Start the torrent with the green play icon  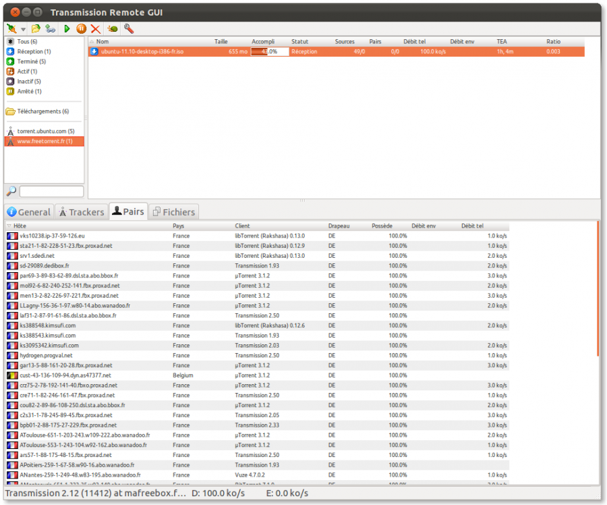(67, 28)
